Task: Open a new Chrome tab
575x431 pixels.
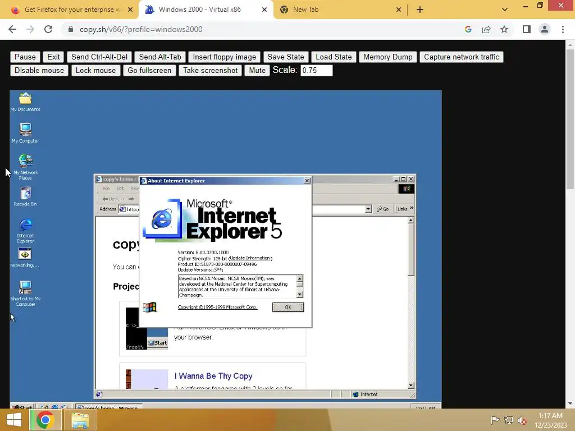Action: click(x=420, y=10)
